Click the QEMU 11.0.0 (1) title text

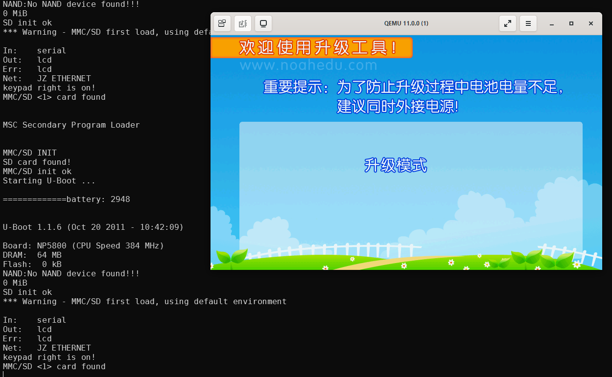406,23
